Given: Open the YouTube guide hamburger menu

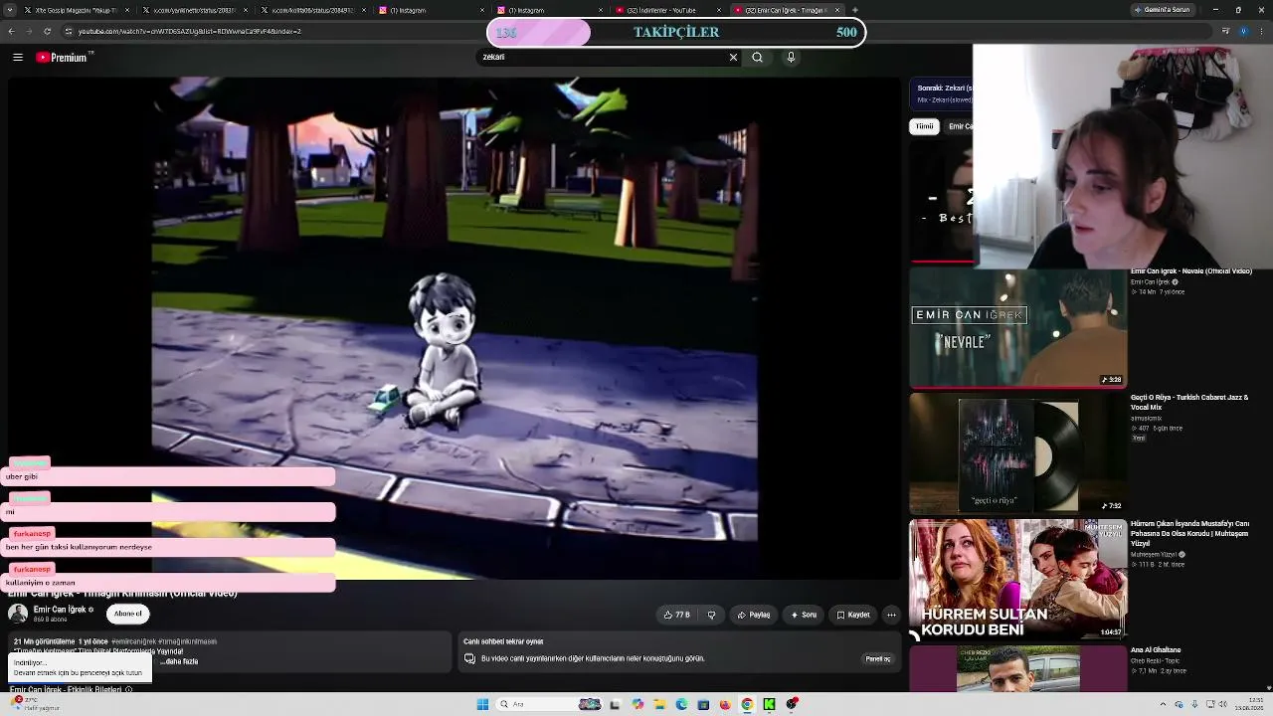Looking at the screenshot, I should [17, 58].
